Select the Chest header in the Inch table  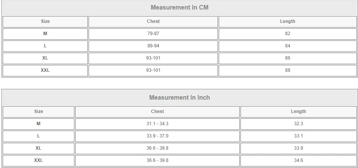(157, 111)
